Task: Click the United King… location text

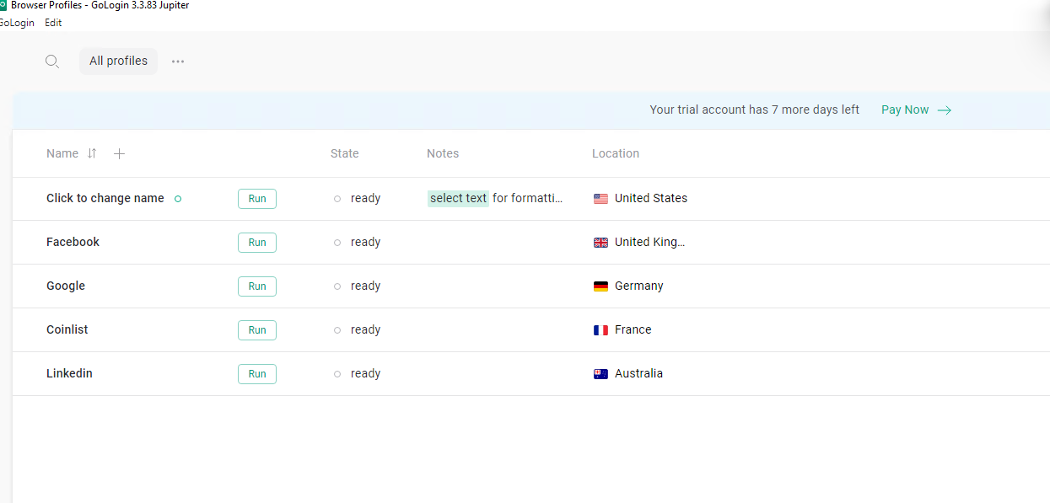Action: pos(649,242)
